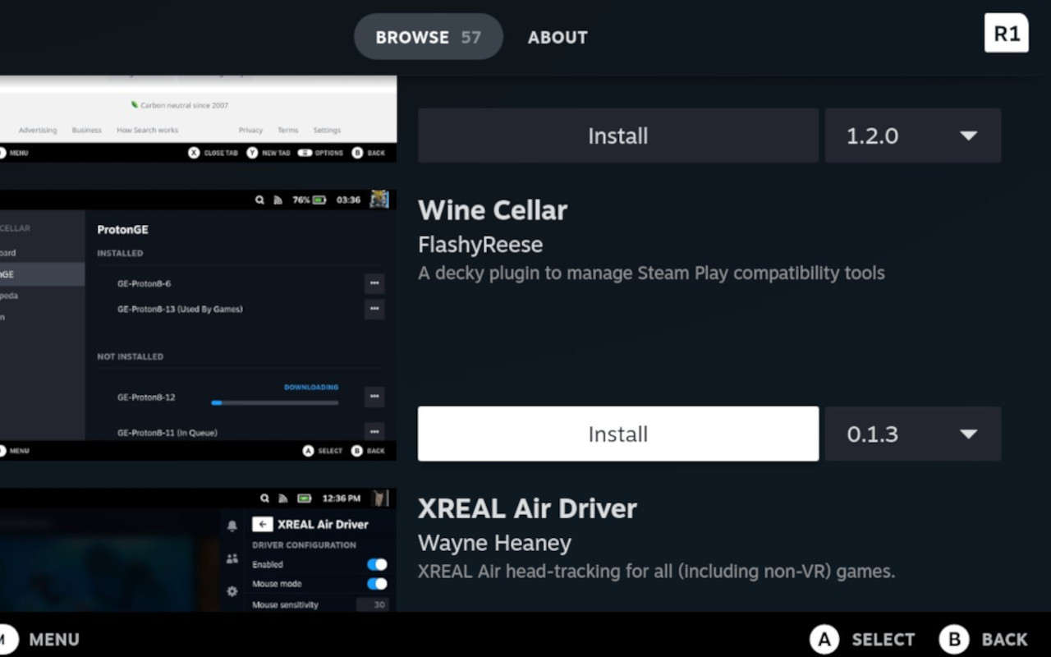Click the notification bell in XREAL screenshot
This screenshot has width=1051, height=657.
coord(232,526)
